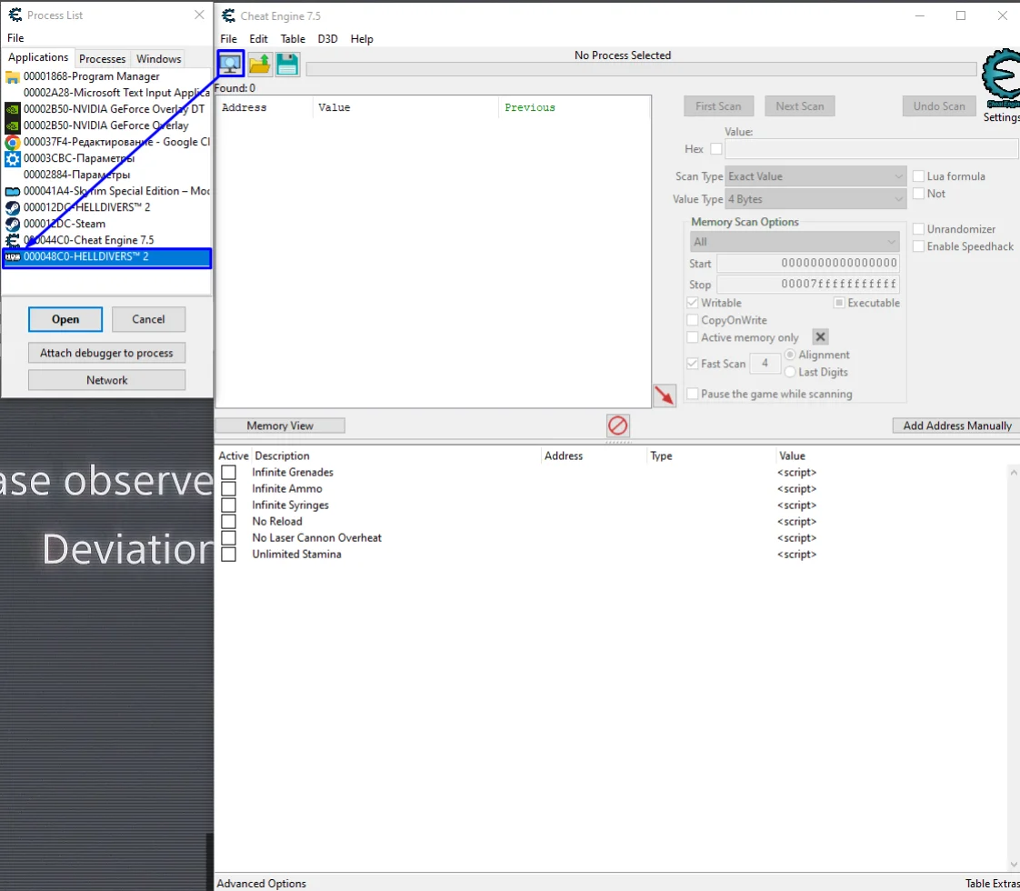Check the CopyOnWrite option
This screenshot has width=1020, height=891.
point(692,320)
